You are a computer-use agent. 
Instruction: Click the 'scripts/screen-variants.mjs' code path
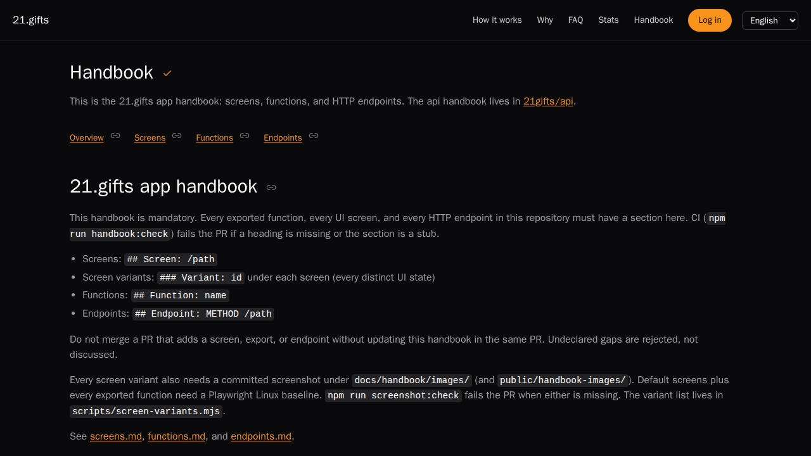coord(146,412)
